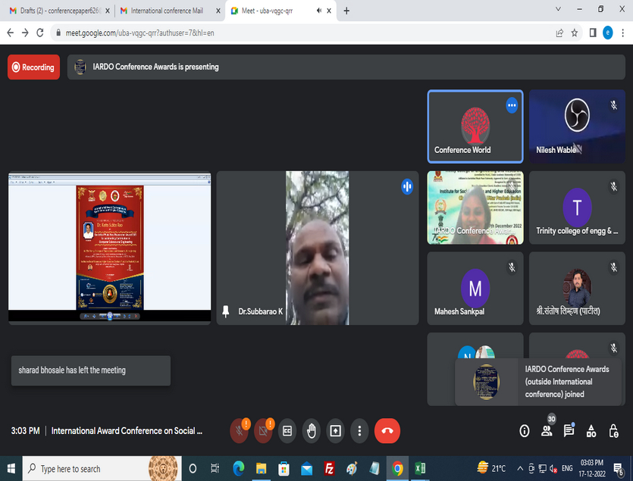The height and width of the screenshot is (481, 633).
Task: Select the Nilesh Wable participant tile
Action: click(x=577, y=126)
